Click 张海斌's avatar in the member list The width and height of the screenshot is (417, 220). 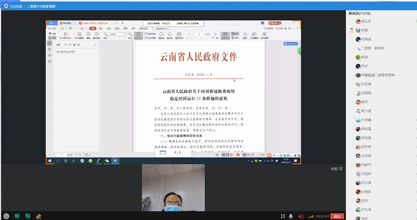(358, 39)
